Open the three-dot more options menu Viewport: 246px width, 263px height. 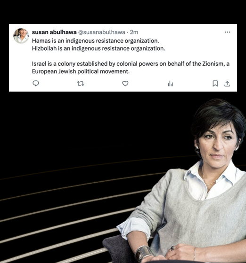[x=227, y=32]
